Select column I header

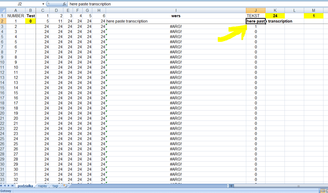(x=176, y=11)
